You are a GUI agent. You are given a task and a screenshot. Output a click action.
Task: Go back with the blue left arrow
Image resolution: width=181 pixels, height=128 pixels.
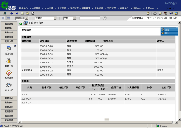[12, 13]
